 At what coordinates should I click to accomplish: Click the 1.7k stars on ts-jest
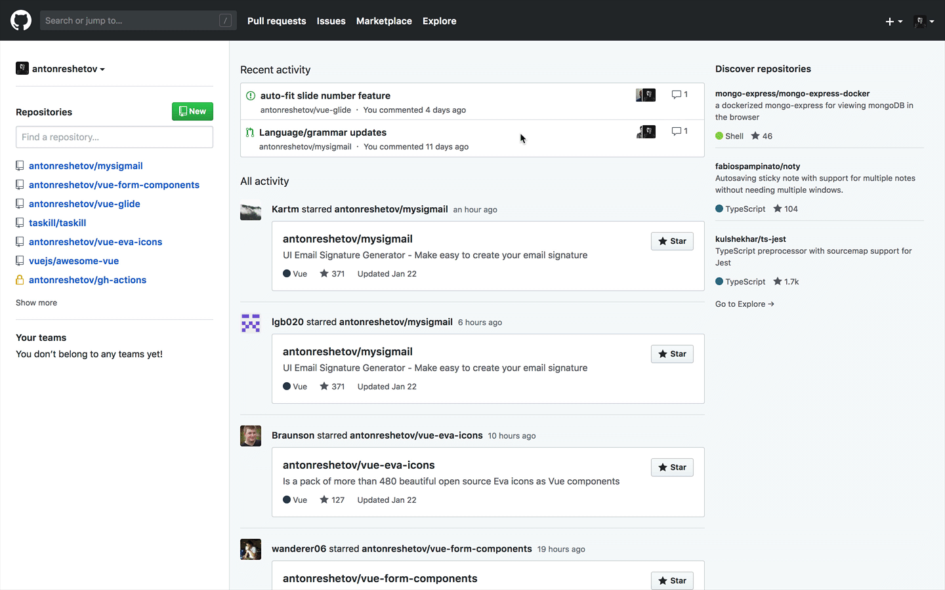(x=786, y=282)
